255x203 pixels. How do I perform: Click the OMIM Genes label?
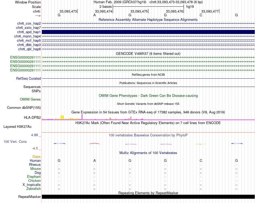click(x=30, y=99)
